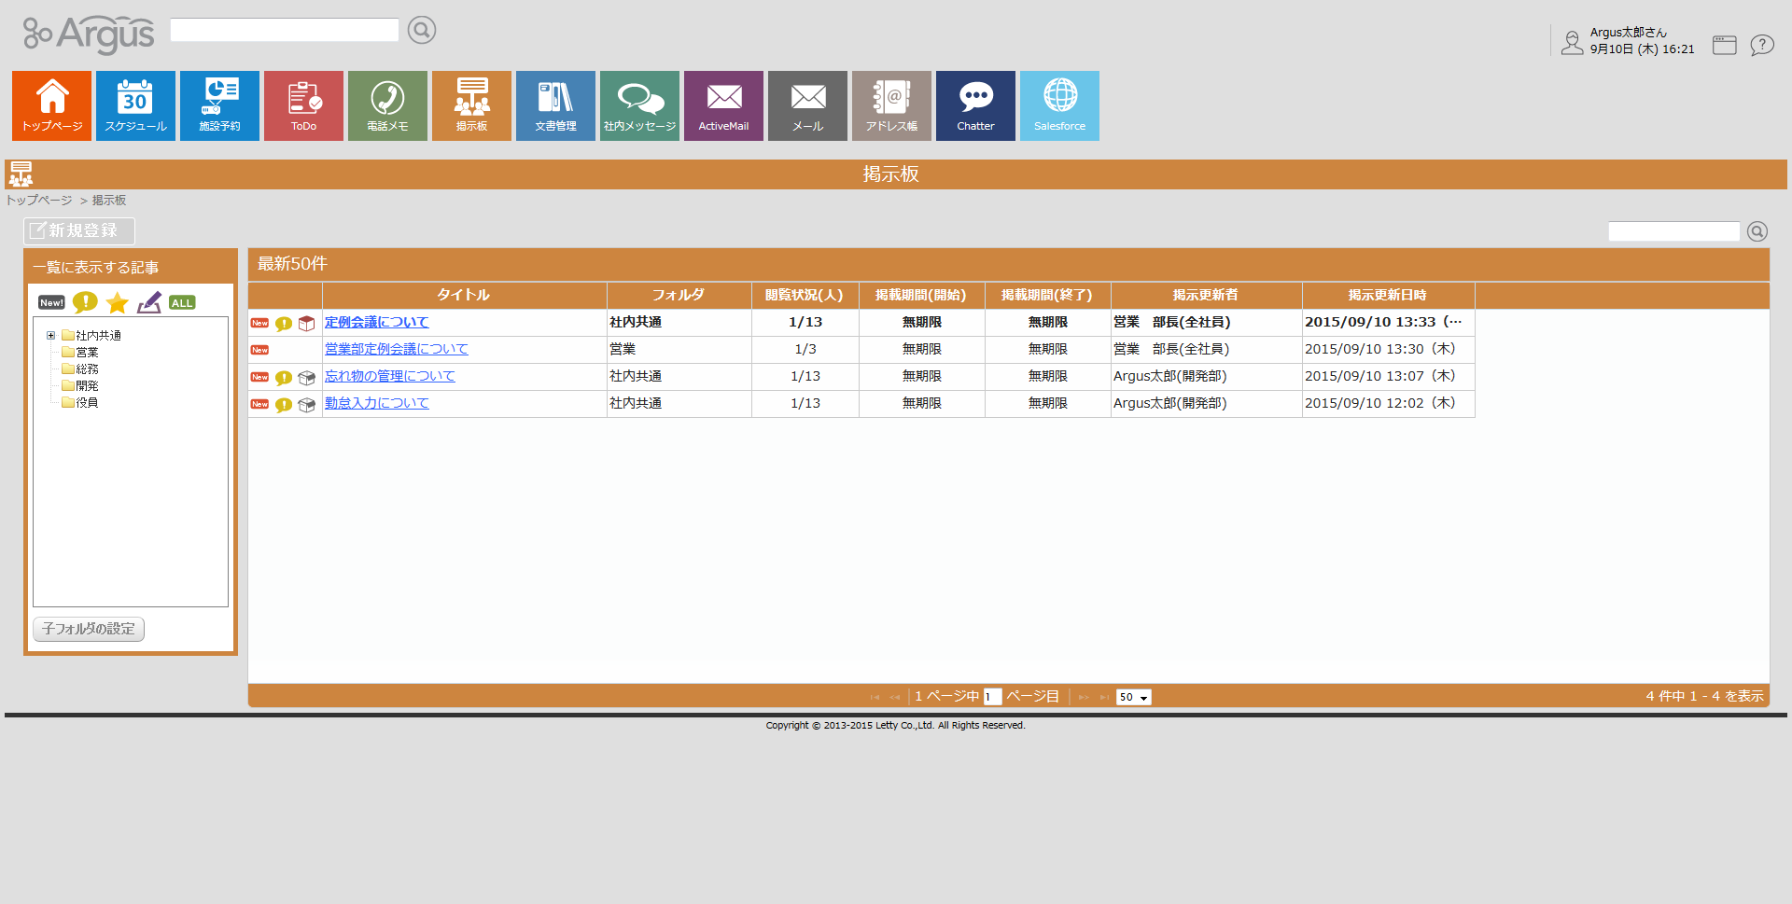This screenshot has width=1792, height=904.
Task: Click the box icon on 忘れ物の管理について row
Action: [x=306, y=378]
